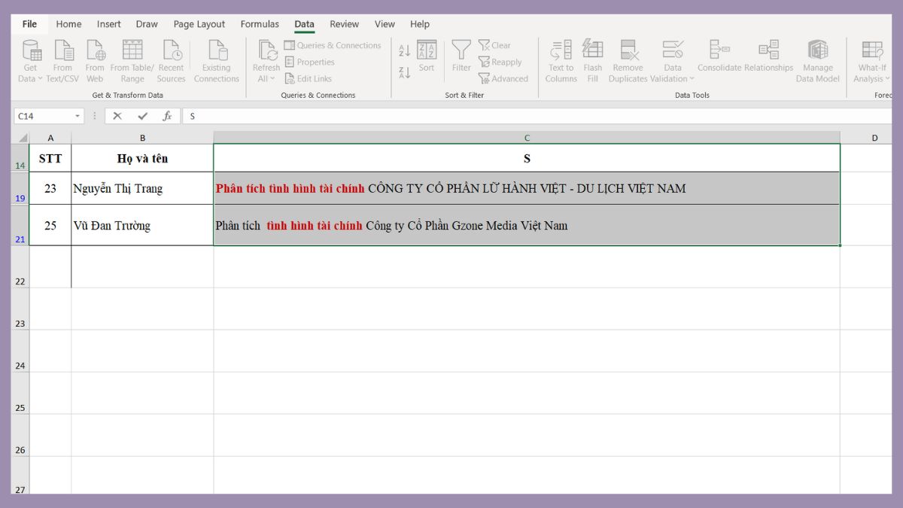Open the Review tab
The width and height of the screenshot is (903, 508).
click(344, 23)
